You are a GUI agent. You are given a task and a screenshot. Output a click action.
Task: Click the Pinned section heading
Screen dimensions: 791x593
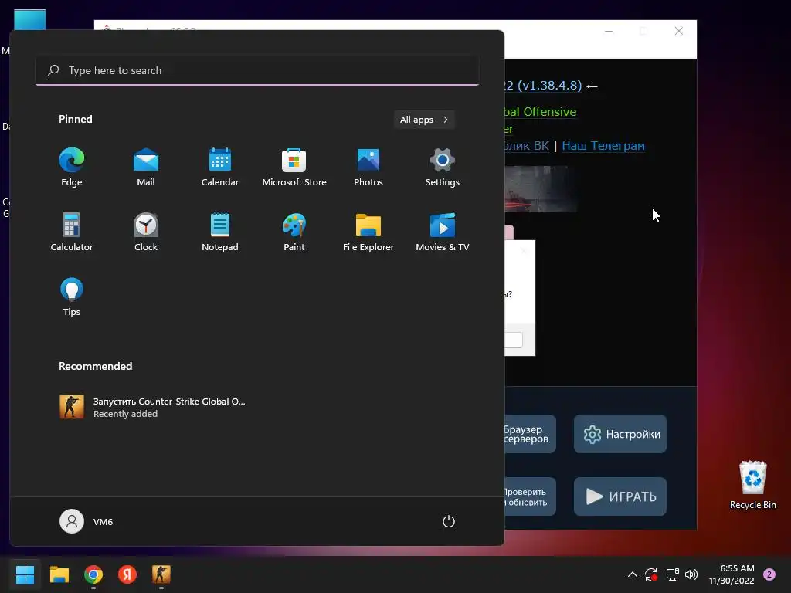click(x=76, y=119)
